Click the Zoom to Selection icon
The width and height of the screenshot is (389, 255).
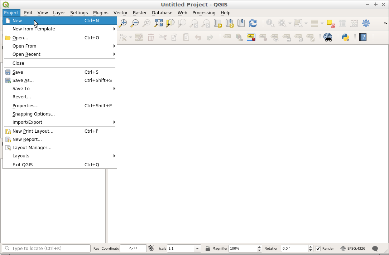pyautogui.click(x=170, y=23)
